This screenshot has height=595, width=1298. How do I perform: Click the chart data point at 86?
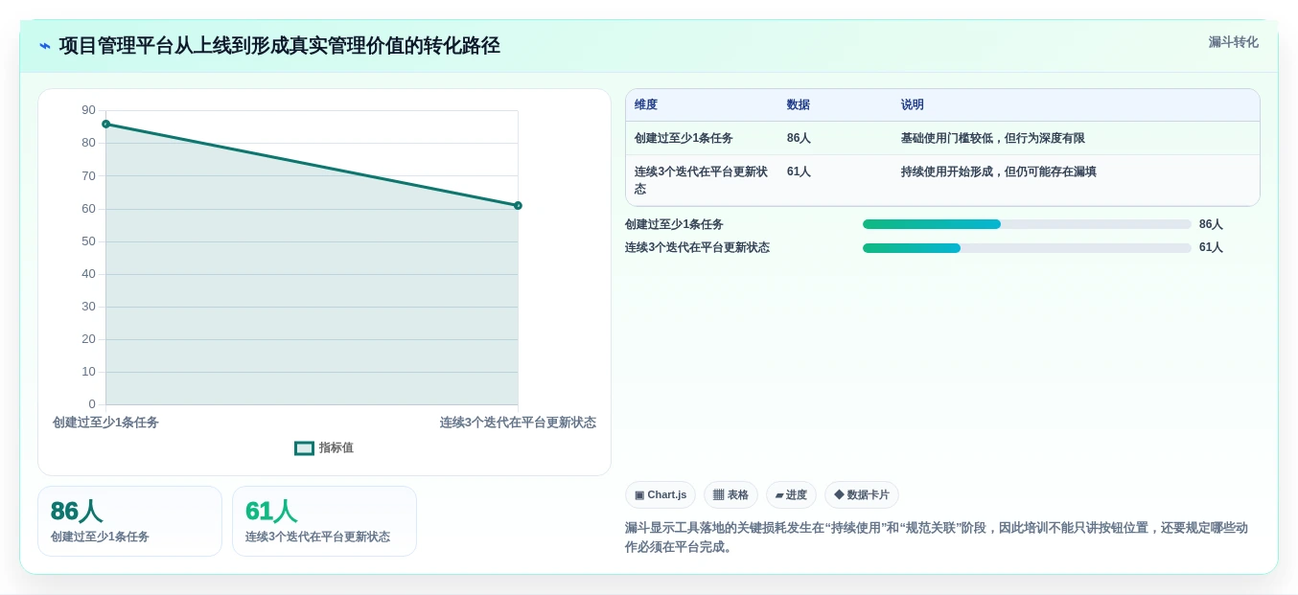(x=105, y=124)
